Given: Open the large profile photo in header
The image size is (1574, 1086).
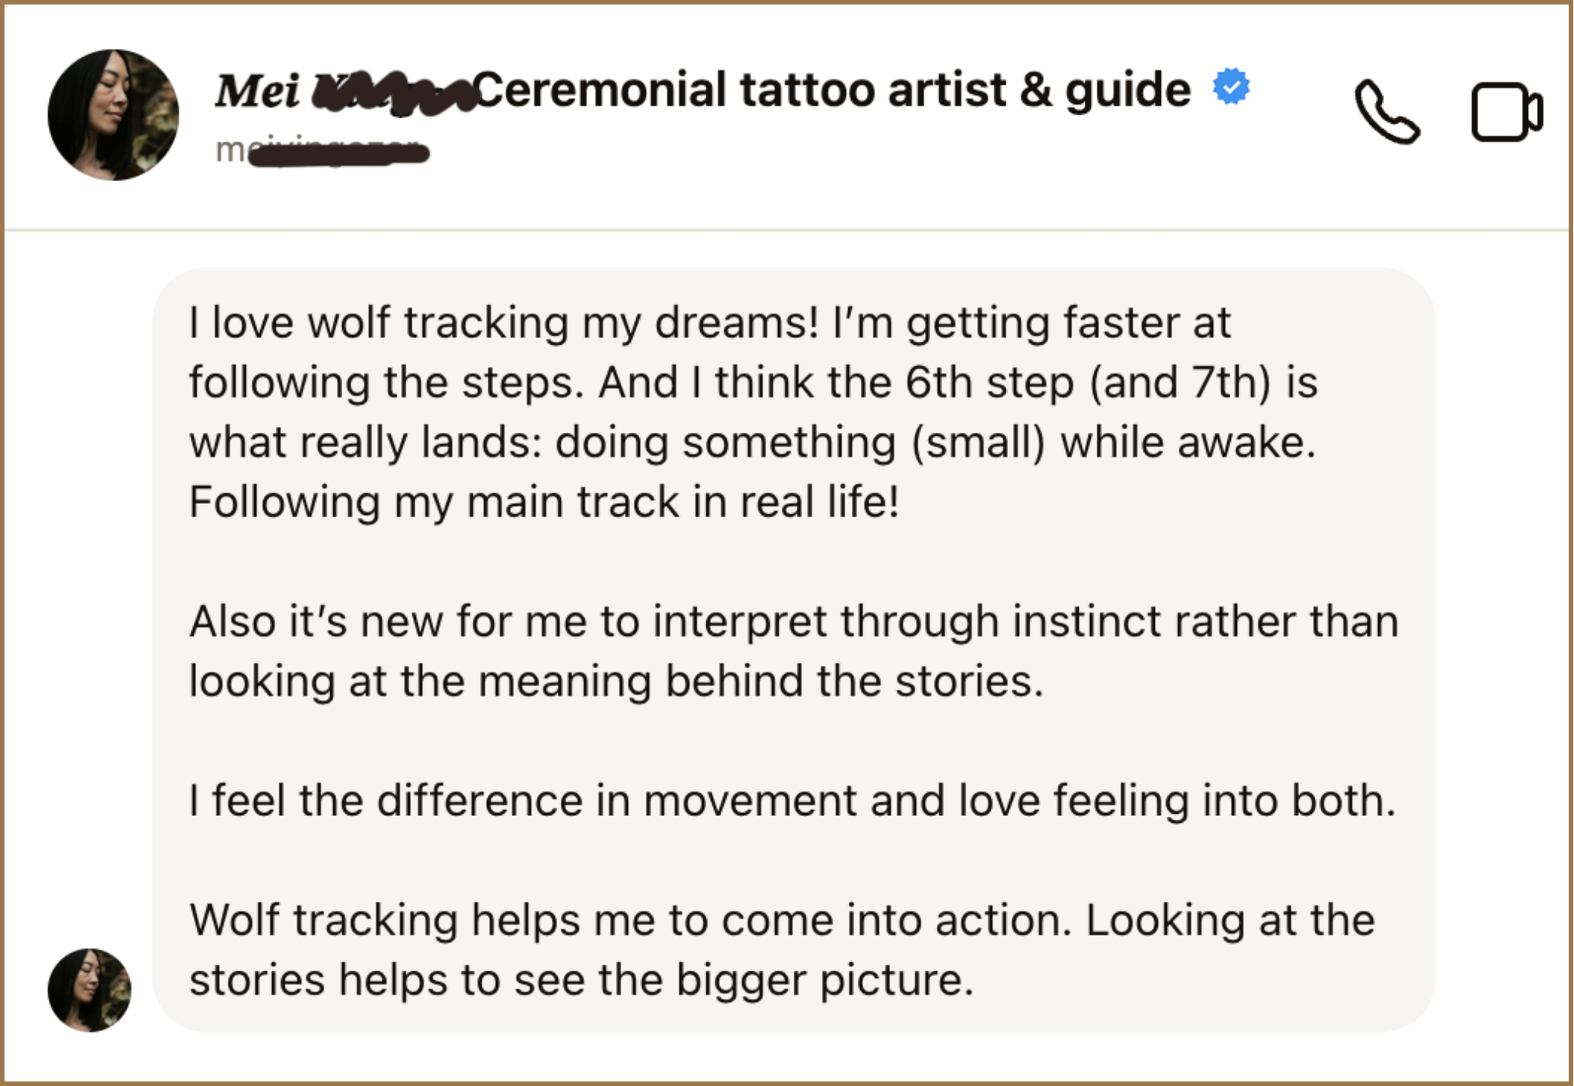Looking at the screenshot, I should tap(113, 115).
